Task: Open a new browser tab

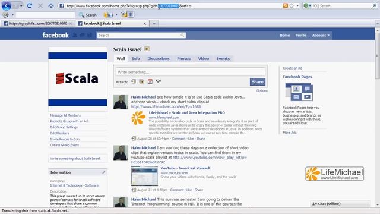Action: click(x=154, y=24)
